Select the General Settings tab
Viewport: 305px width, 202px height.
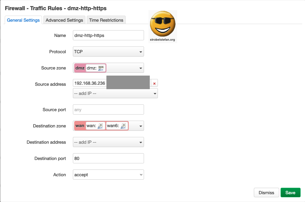(23, 20)
